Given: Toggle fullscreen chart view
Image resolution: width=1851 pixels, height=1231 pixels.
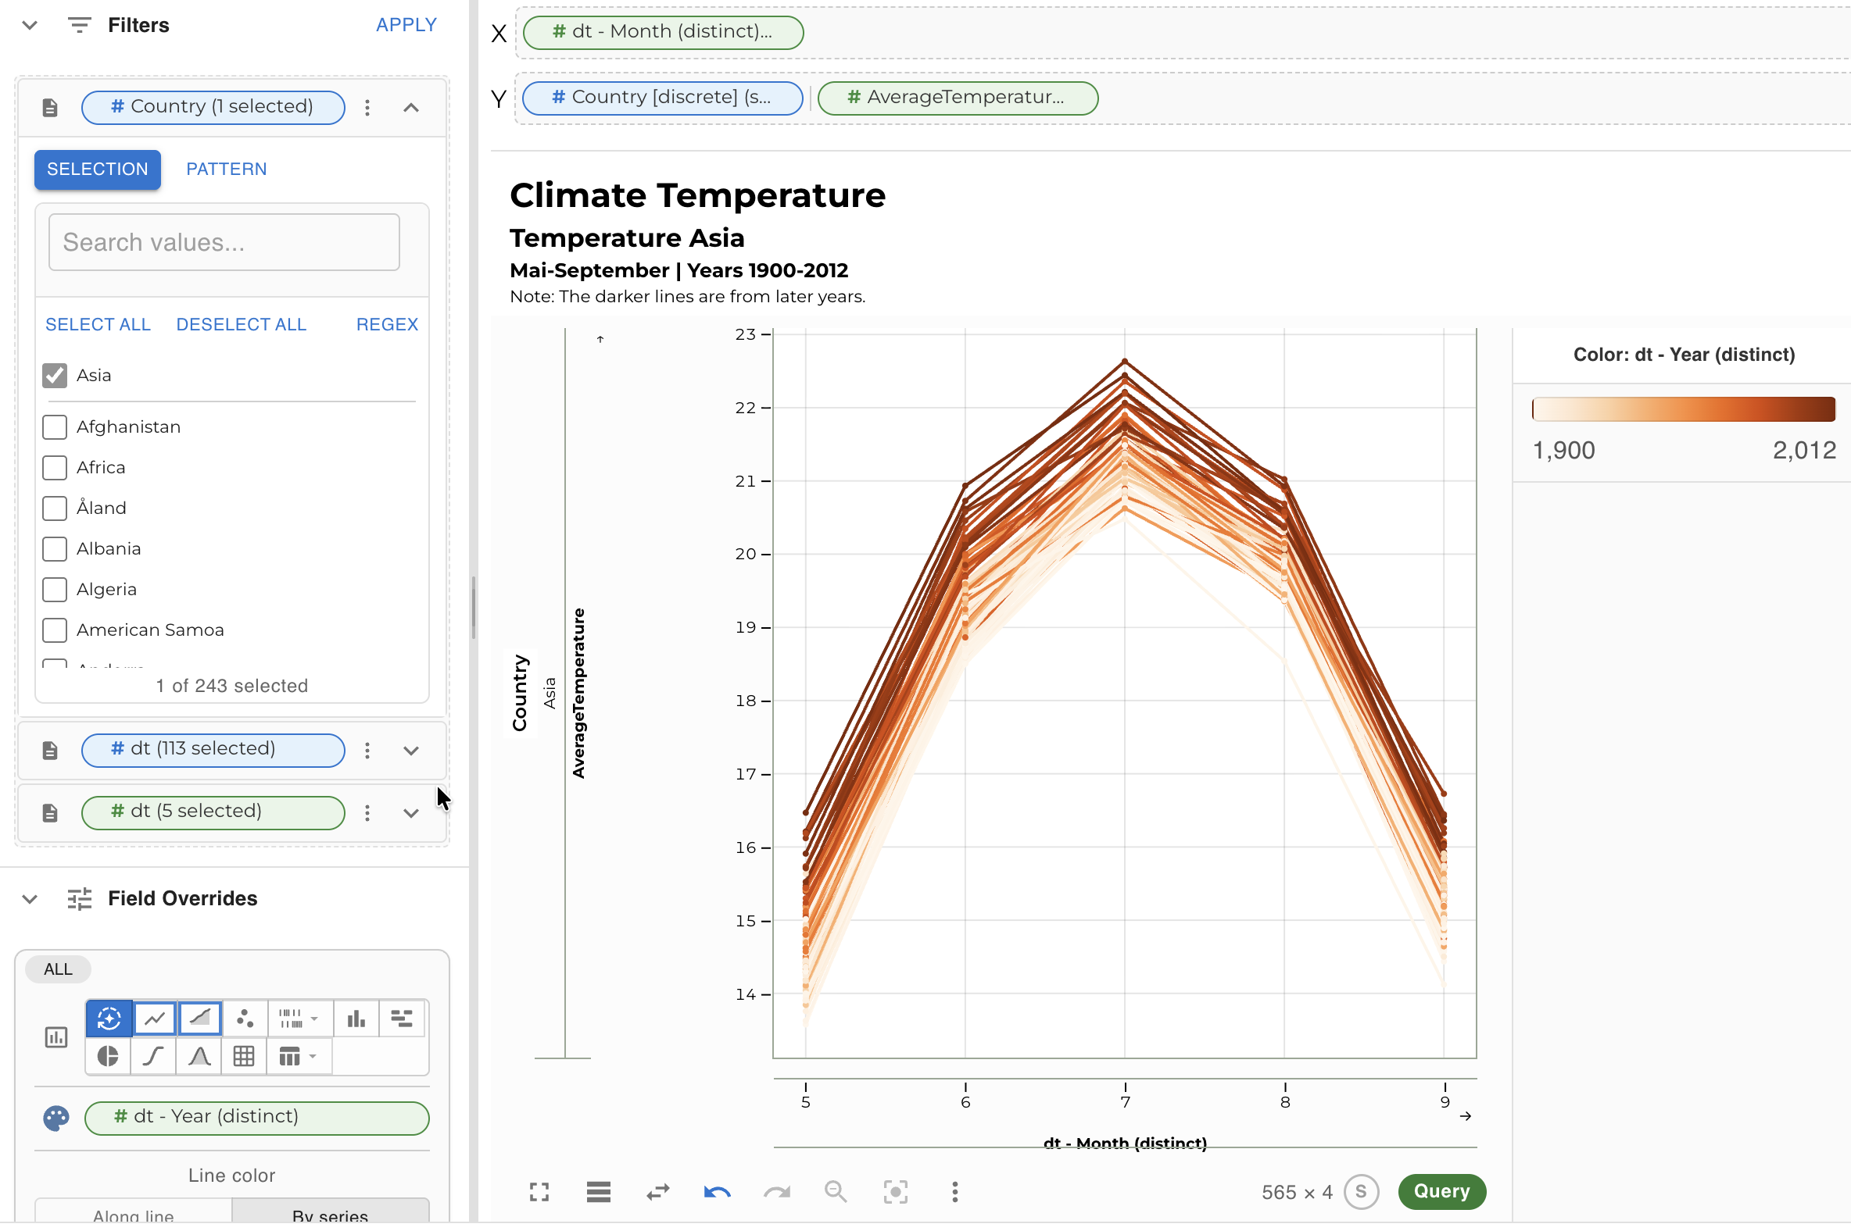Looking at the screenshot, I should point(539,1193).
